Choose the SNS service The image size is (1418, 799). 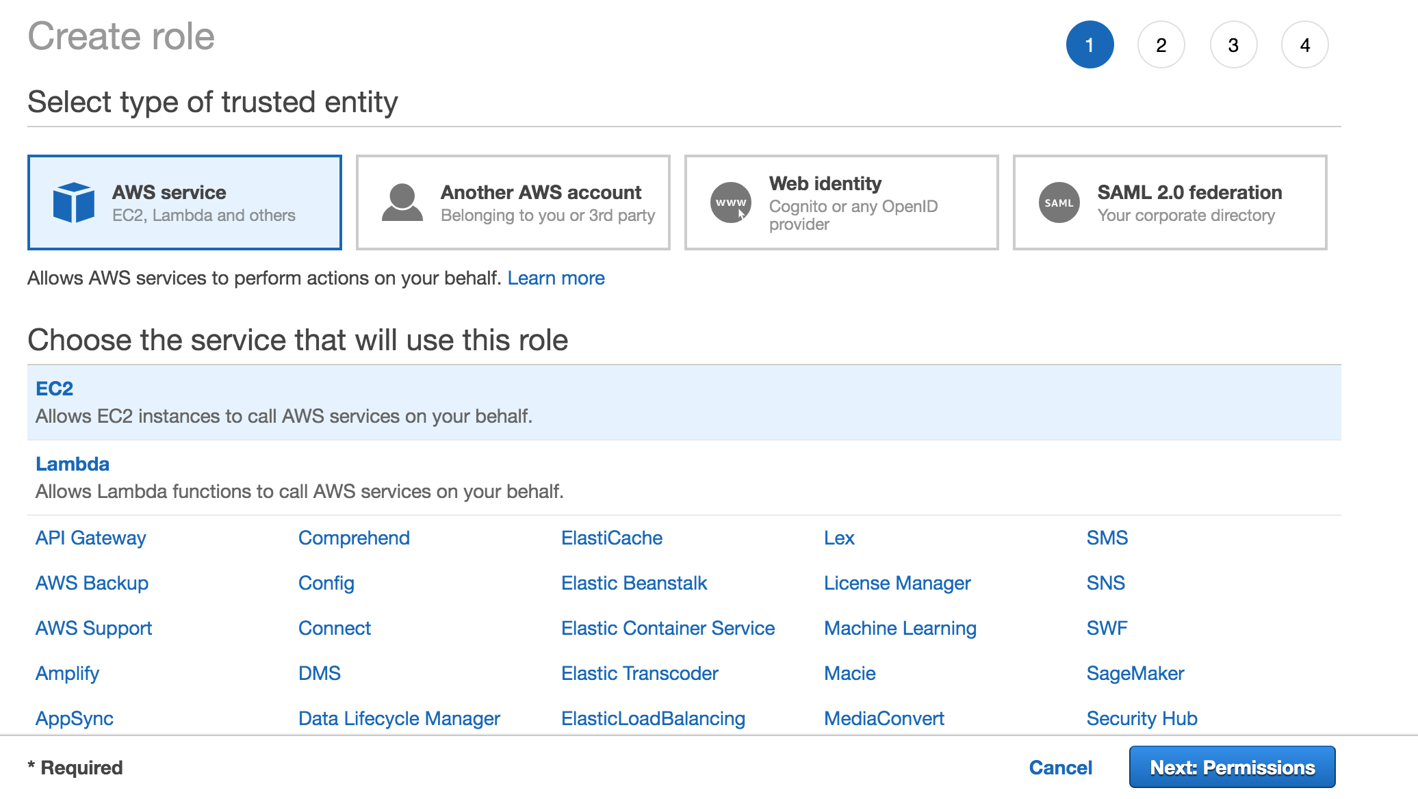tap(1106, 584)
